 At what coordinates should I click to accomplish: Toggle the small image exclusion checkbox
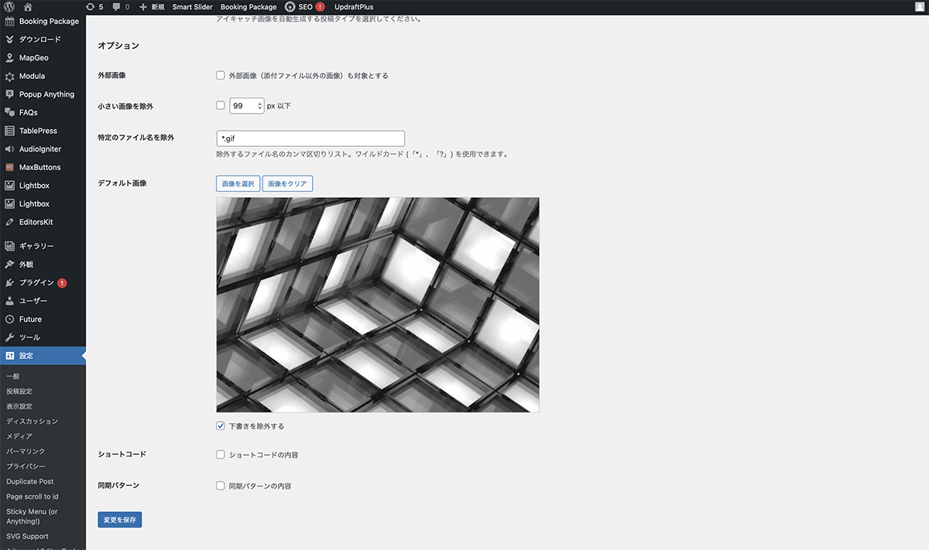click(x=221, y=105)
